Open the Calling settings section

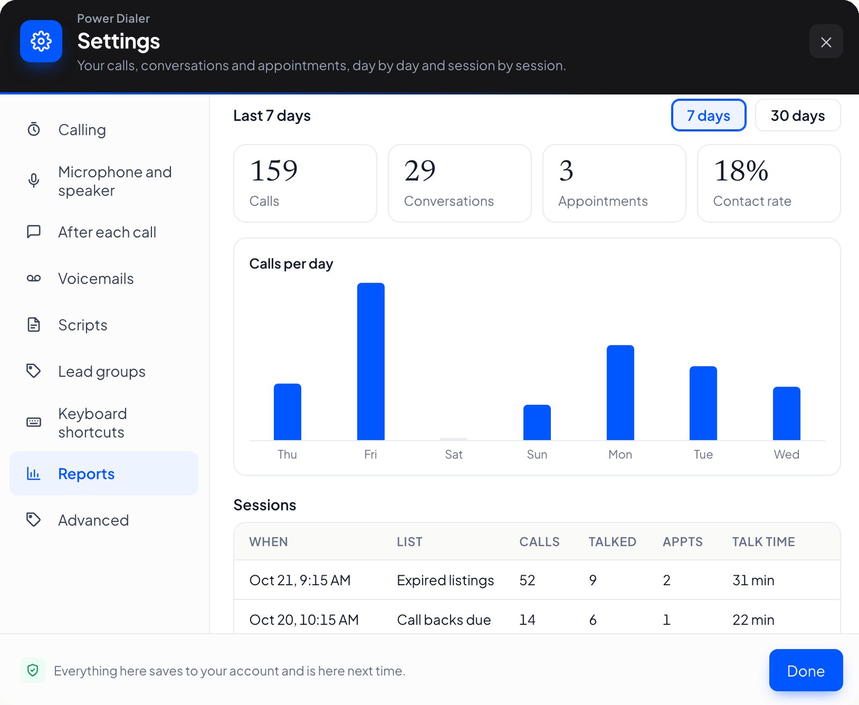tap(104, 130)
